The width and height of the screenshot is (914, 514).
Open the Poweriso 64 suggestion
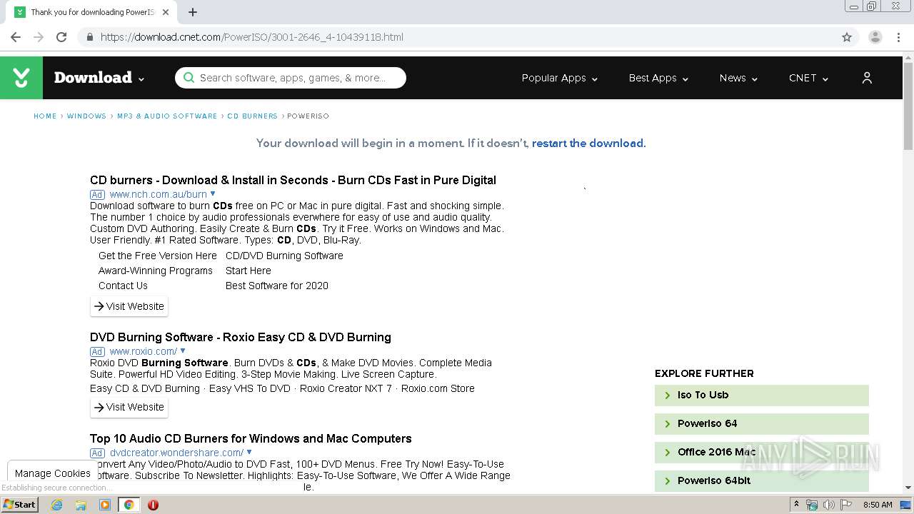click(x=762, y=424)
